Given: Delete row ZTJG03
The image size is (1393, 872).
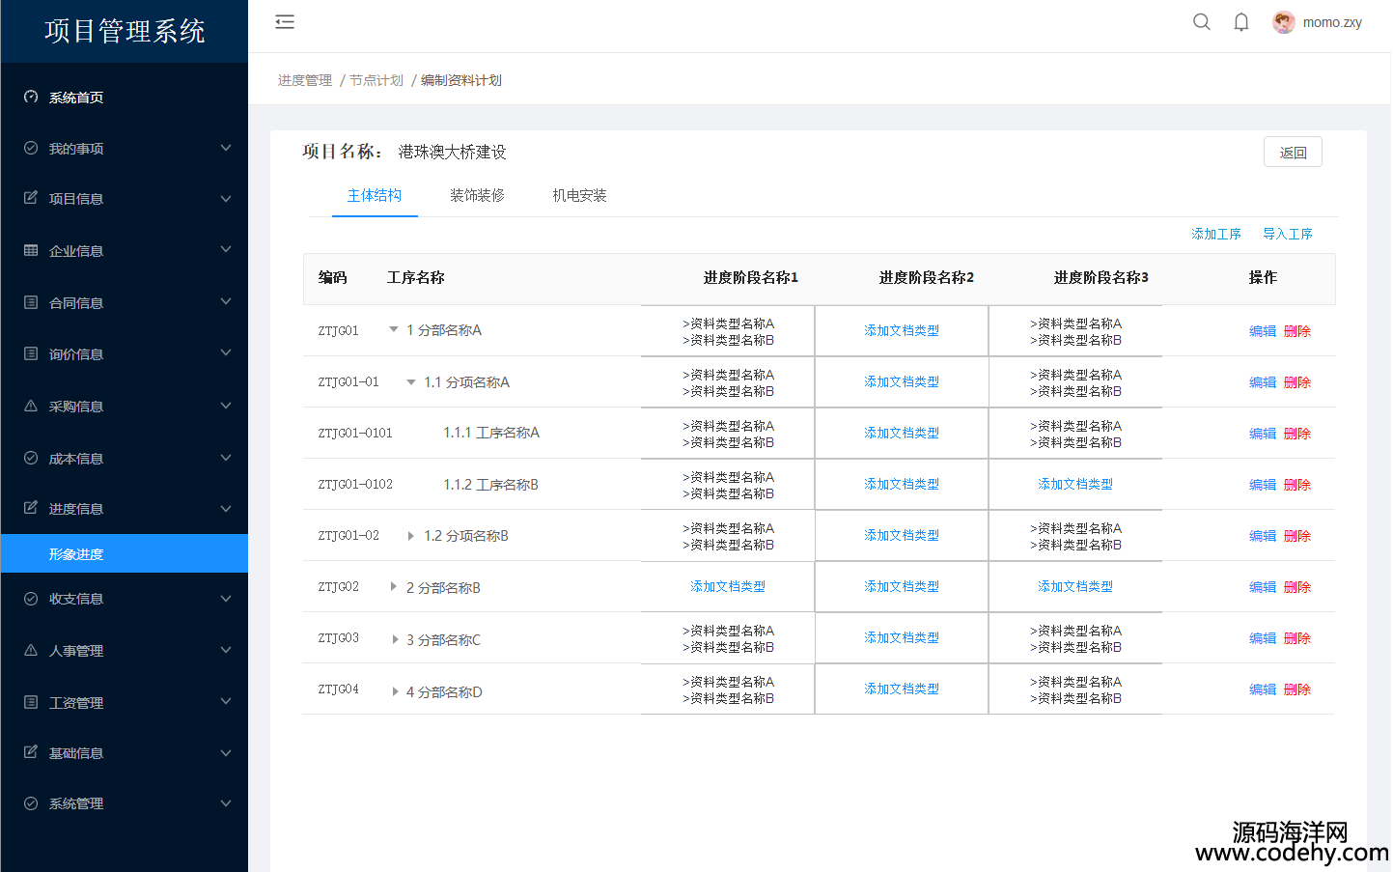Looking at the screenshot, I should [x=1297, y=638].
